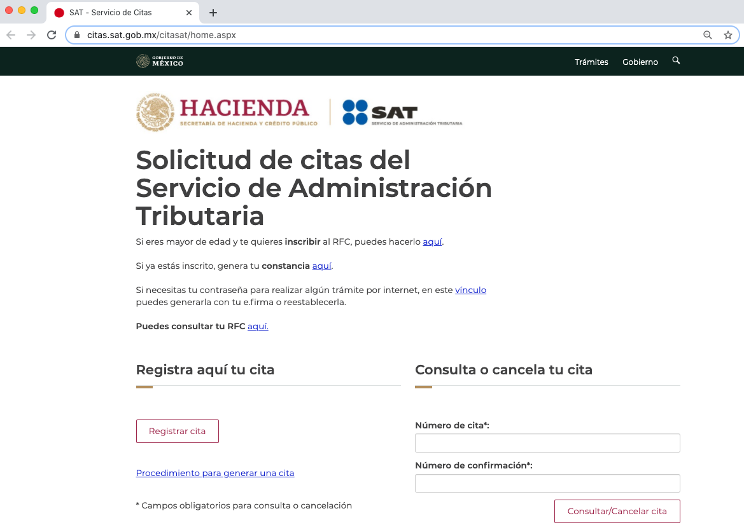Open the page zoom icon in address bar

[708, 35]
